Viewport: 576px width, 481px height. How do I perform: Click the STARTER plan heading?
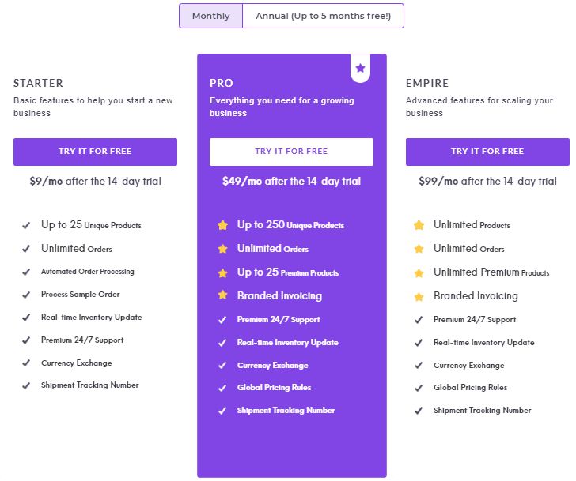[x=38, y=83]
